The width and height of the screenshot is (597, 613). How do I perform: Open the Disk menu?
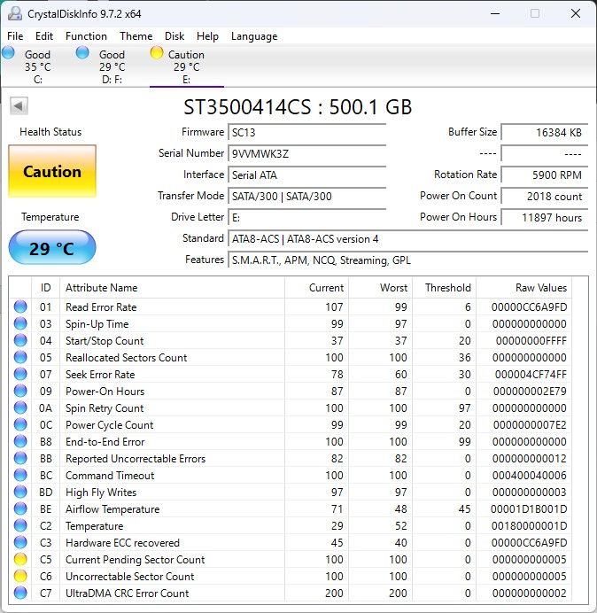174,36
